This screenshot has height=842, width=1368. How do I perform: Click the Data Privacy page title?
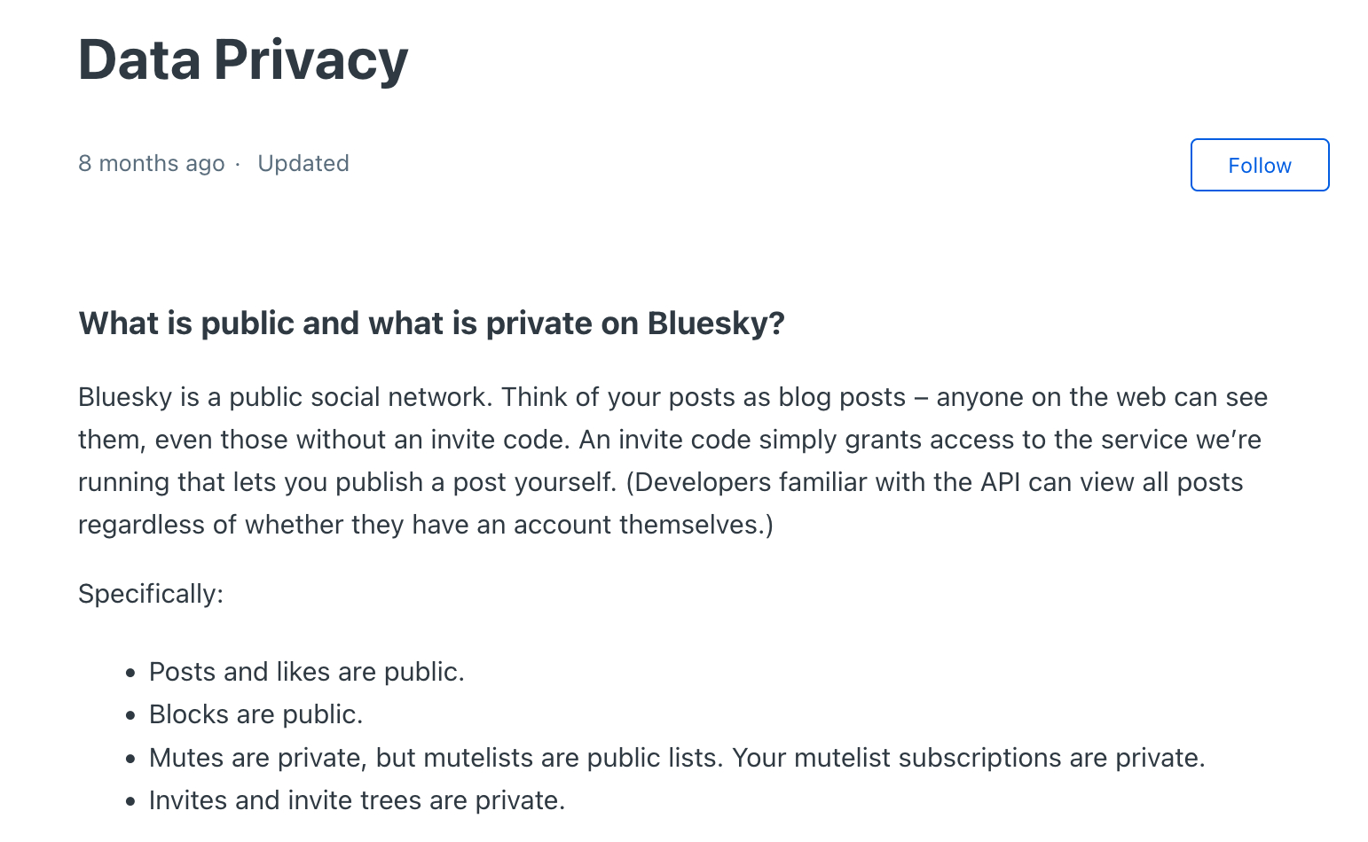(243, 60)
